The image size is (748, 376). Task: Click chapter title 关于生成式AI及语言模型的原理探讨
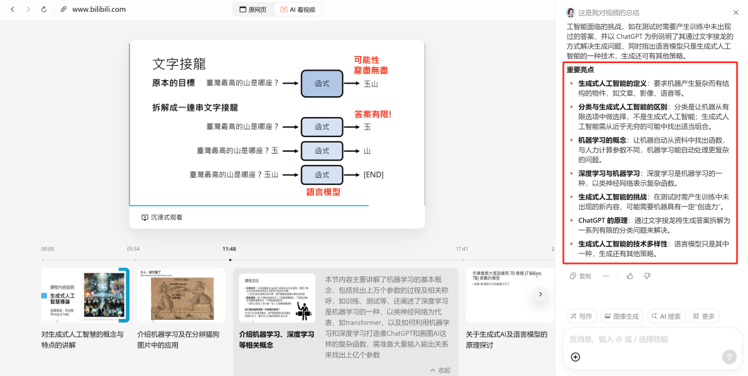click(x=506, y=339)
